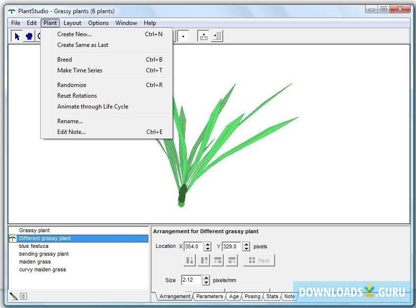Screen dimensions: 416x308
Task: Decrease Location X value with down arrow
Action: click(208, 249)
